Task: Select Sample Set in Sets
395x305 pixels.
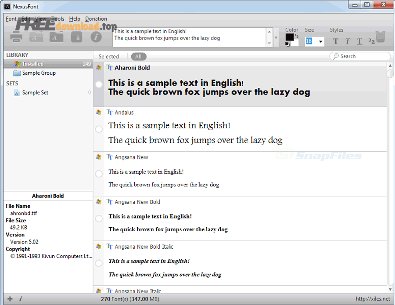Action: point(35,93)
